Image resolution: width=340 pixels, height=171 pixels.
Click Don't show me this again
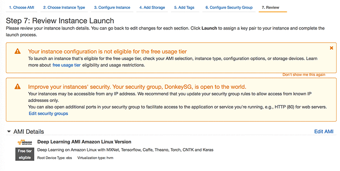[304, 74]
